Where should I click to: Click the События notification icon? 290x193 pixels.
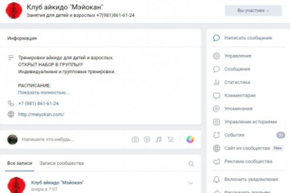[x=216, y=135]
